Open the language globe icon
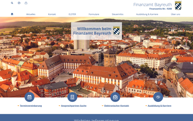Image resolution: width=193 pixels, height=121 pixels. click(x=19, y=3)
